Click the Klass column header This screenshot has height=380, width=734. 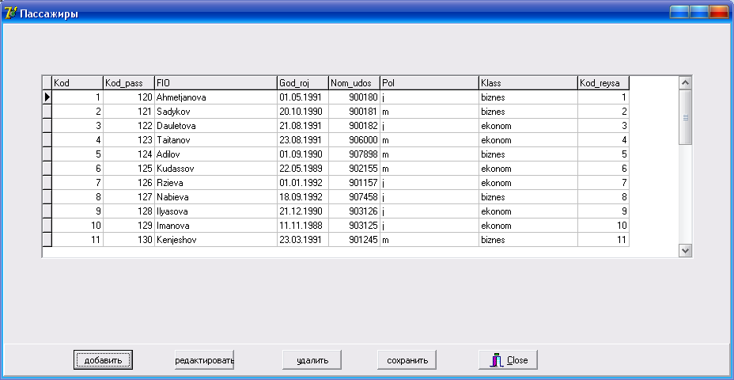[x=528, y=83]
